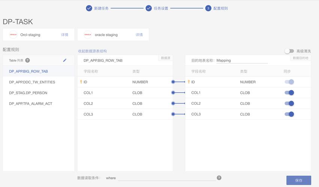This screenshot has height=187, width=319.
Task: Select DP_APP.DDC_TW_ENTITIES in the table list
Action: (39, 82)
